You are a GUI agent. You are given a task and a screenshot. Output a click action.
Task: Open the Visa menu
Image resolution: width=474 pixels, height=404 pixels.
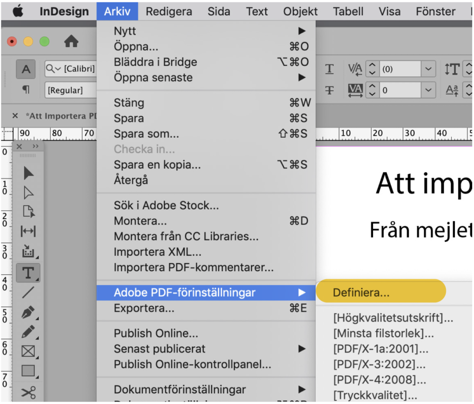pyautogui.click(x=389, y=12)
